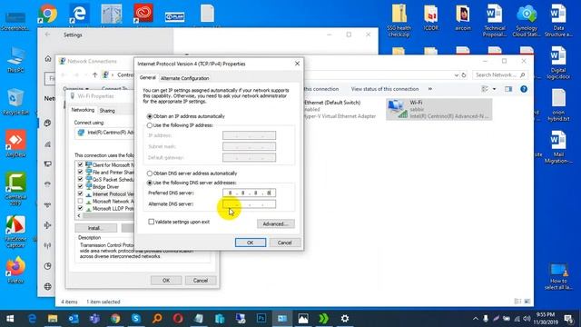Toggle QoS Packet Scheduler checkbox
Viewport: 581px width, 327px height.
coord(80,180)
